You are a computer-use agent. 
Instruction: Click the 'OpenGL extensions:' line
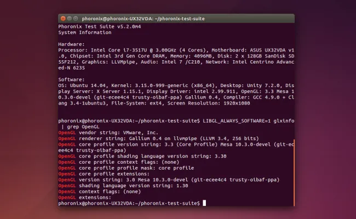pos(85,198)
